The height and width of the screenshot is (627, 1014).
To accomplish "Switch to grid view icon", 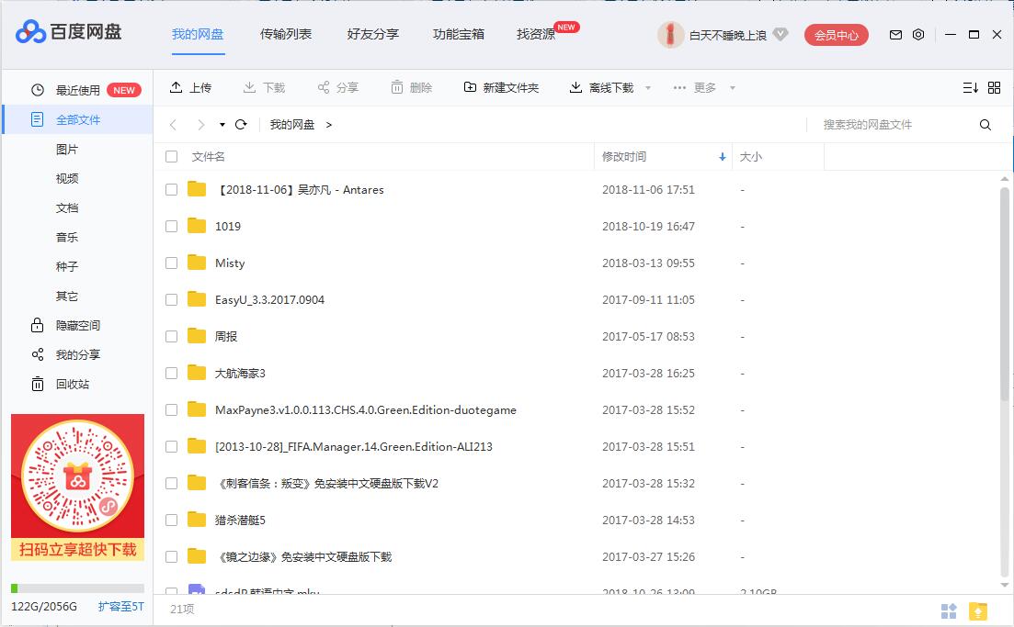I will click(x=994, y=88).
